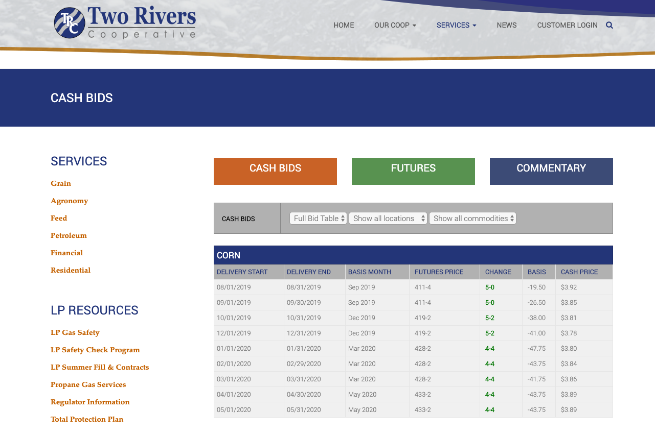Open the Feed services link
Viewport: 655px width, 436px height.
click(x=59, y=218)
